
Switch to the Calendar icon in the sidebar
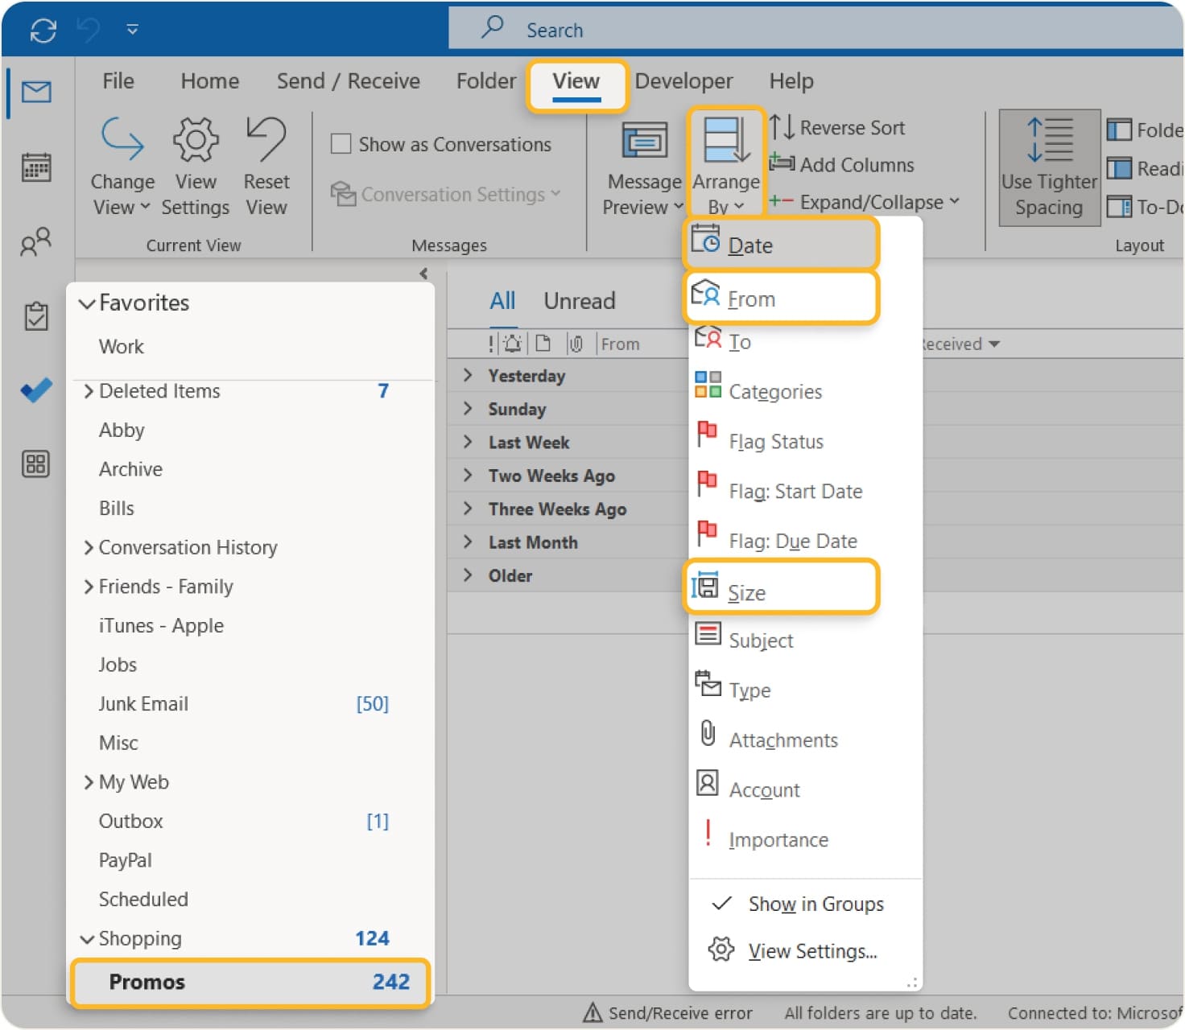(x=35, y=167)
